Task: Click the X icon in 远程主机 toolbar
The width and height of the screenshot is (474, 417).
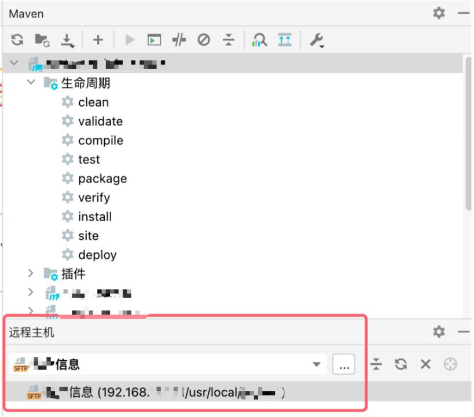Action: pos(425,364)
